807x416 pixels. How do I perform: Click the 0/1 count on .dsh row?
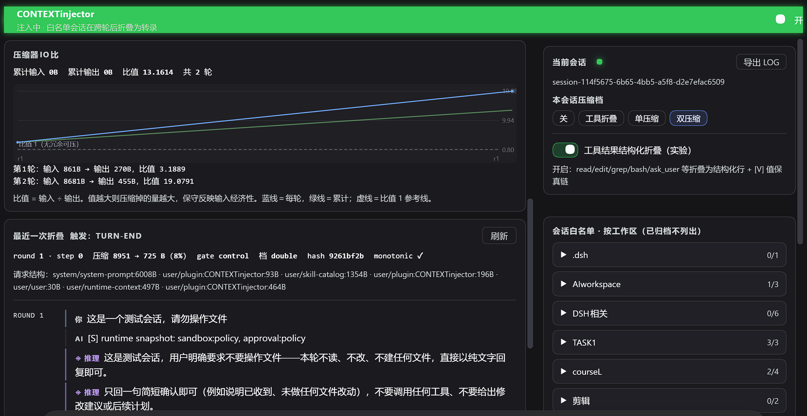[x=773, y=255]
